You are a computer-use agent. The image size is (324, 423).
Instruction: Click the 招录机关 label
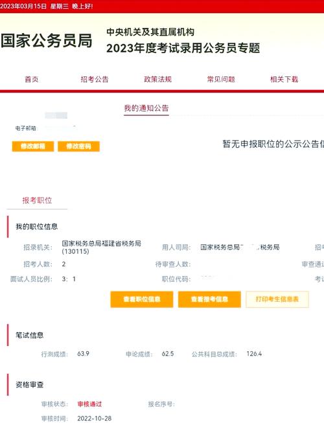point(38,247)
